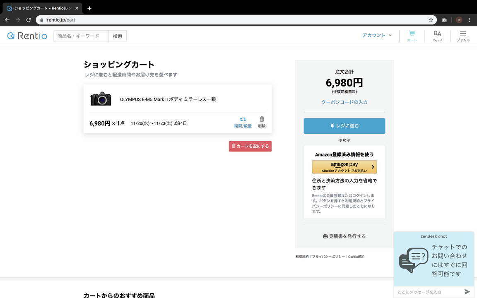Pay with the amazon pay button

coord(344,167)
